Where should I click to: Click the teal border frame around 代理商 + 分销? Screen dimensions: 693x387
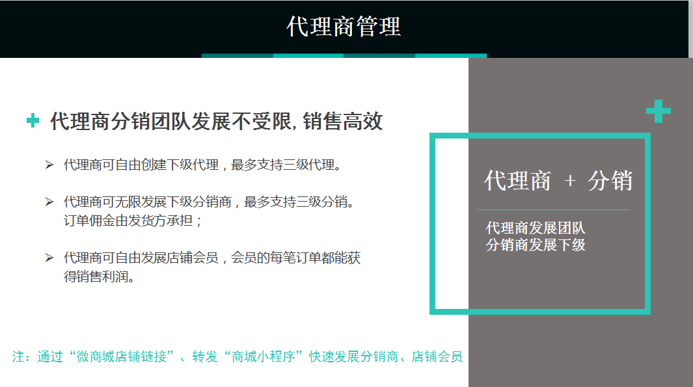click(540, 135)
